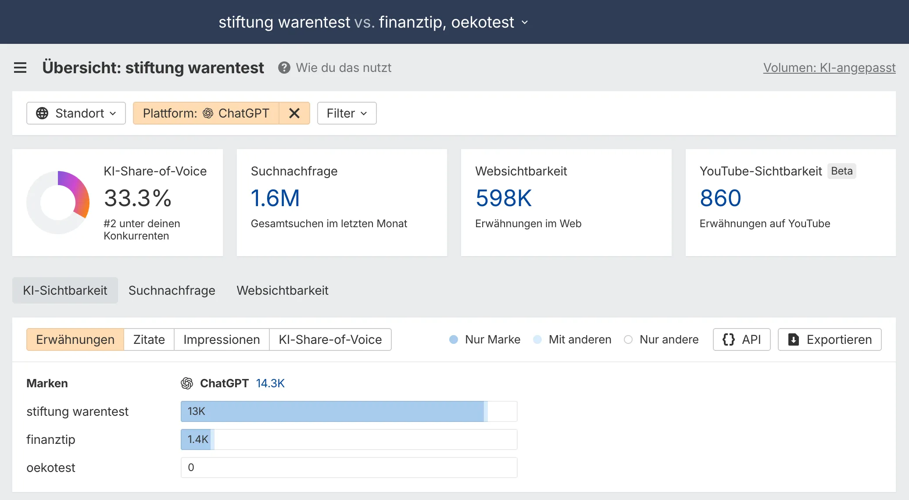Image resolution: width=909 pixels, height=500 pixels.
Task: Toggle the Nur andere legend item
Action: pyautogui.click(x=661, y=339)
